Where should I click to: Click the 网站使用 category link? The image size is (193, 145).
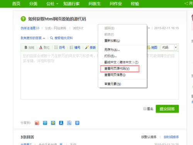(x=60, y=28)
